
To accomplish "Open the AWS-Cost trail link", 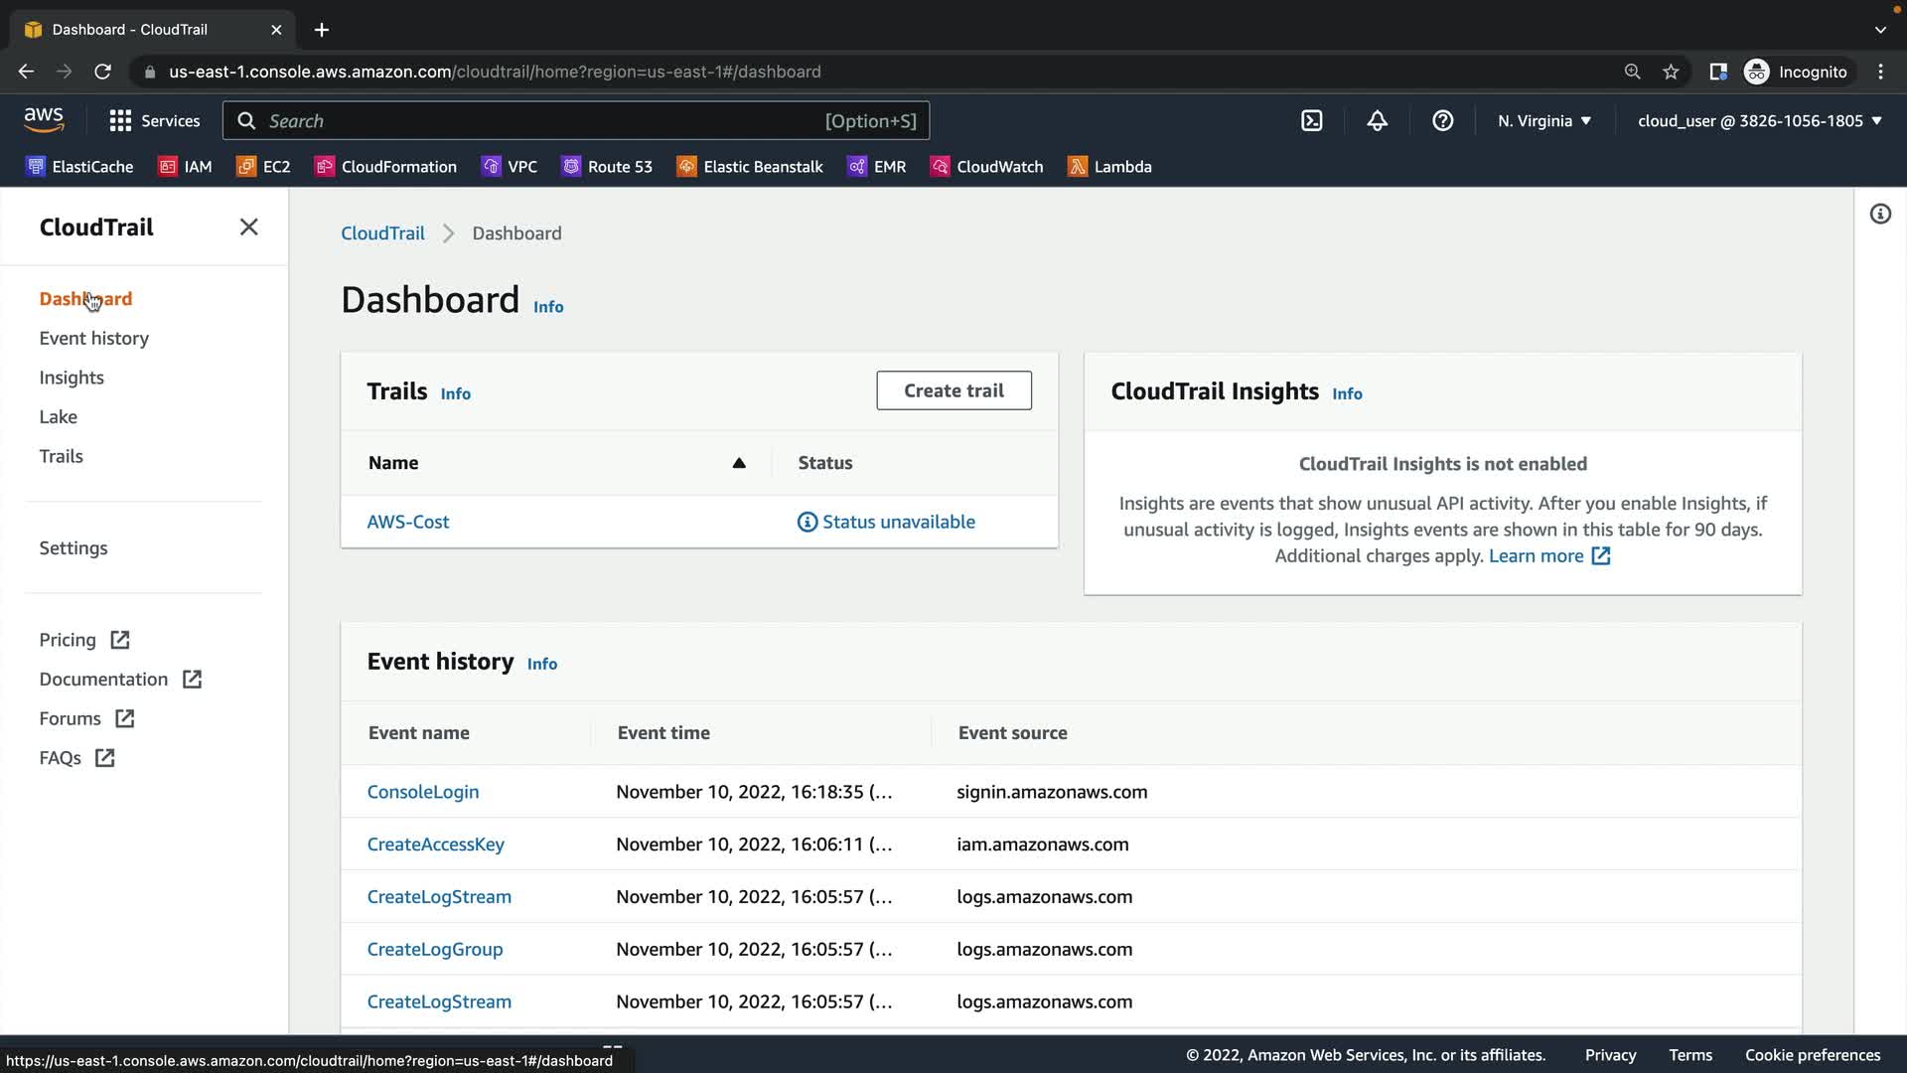I will [x=407, y=522].
